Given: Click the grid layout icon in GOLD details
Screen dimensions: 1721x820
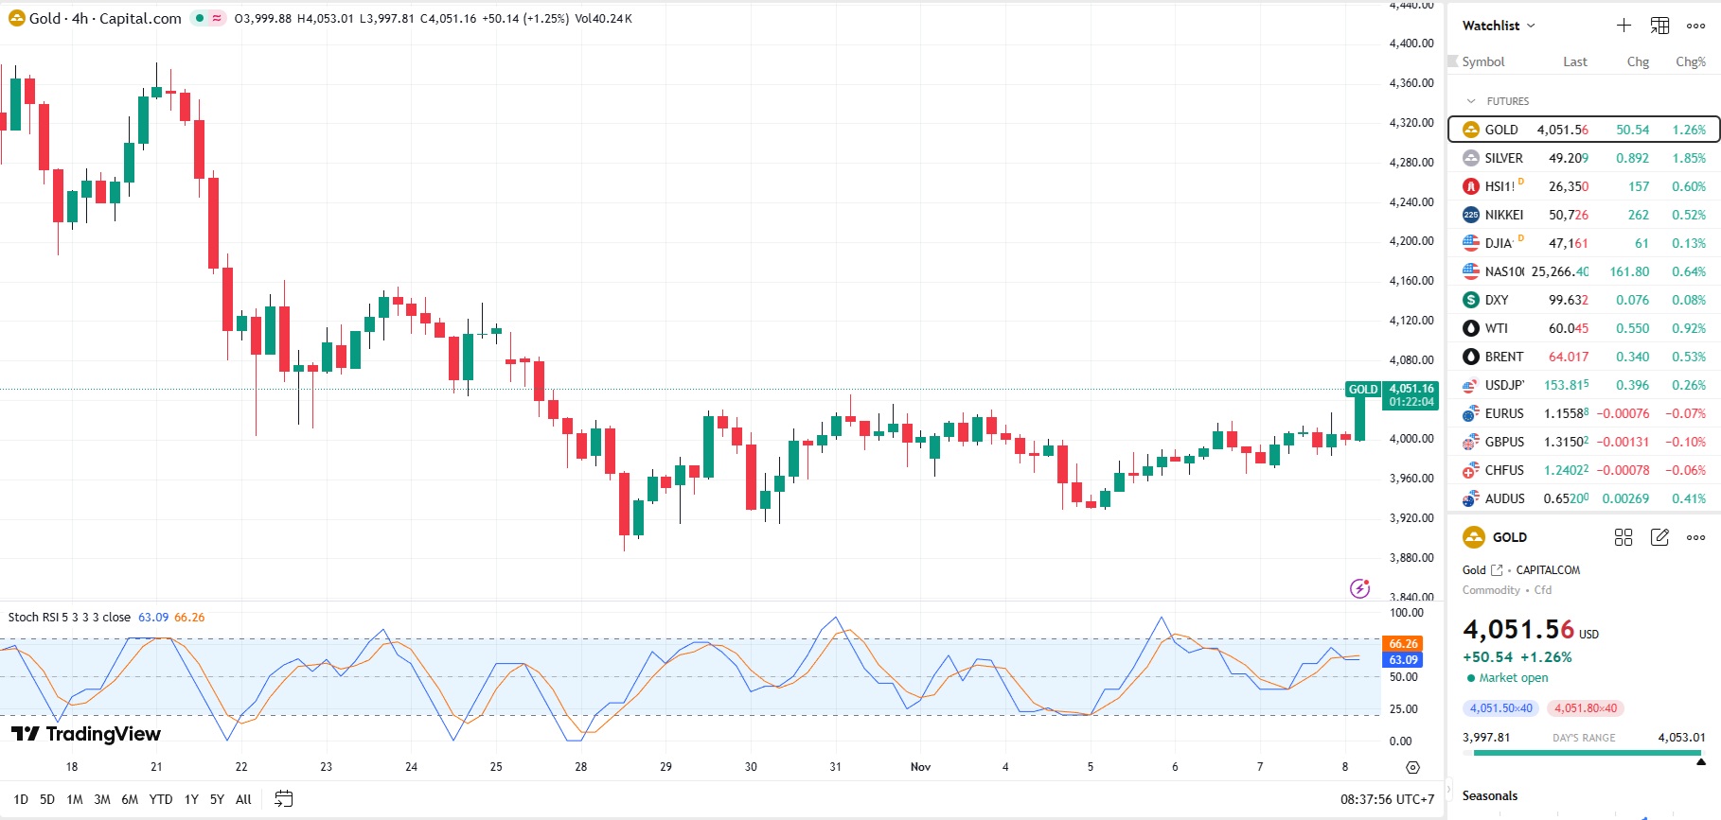Looking at the screenshot, I should (x=1623, y=537).
